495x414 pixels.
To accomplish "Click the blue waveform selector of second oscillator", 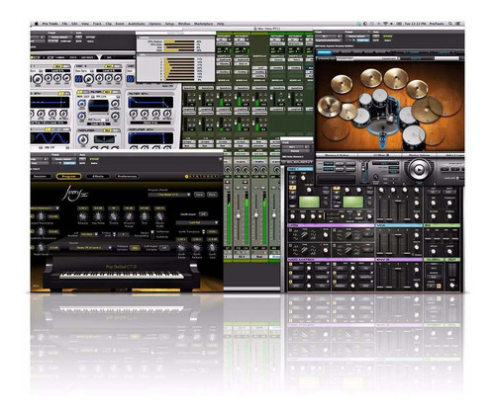I will (79, 79).
